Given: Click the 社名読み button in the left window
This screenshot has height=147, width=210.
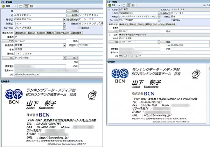Looking at the screenshot, I should [72, 20].
